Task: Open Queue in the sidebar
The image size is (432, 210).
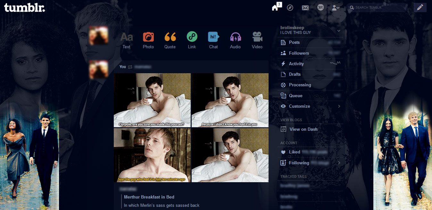Action: [310, 96]
